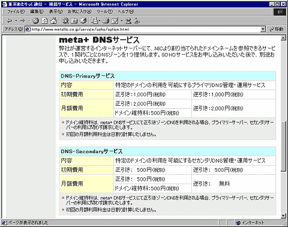The height and width of the screenshot is (227, 288).
Task: Click the window resize grip corner
Action: (284, 223)
